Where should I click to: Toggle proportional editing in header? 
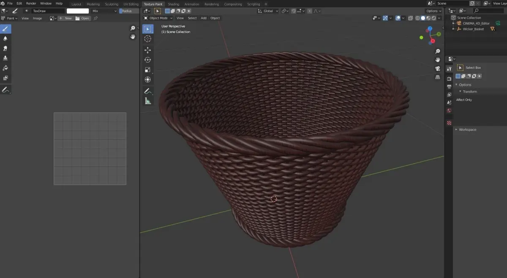coord(310,11)
